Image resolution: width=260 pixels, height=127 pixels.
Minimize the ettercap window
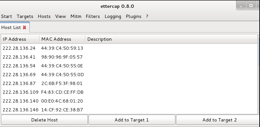(x=241, y=6)
